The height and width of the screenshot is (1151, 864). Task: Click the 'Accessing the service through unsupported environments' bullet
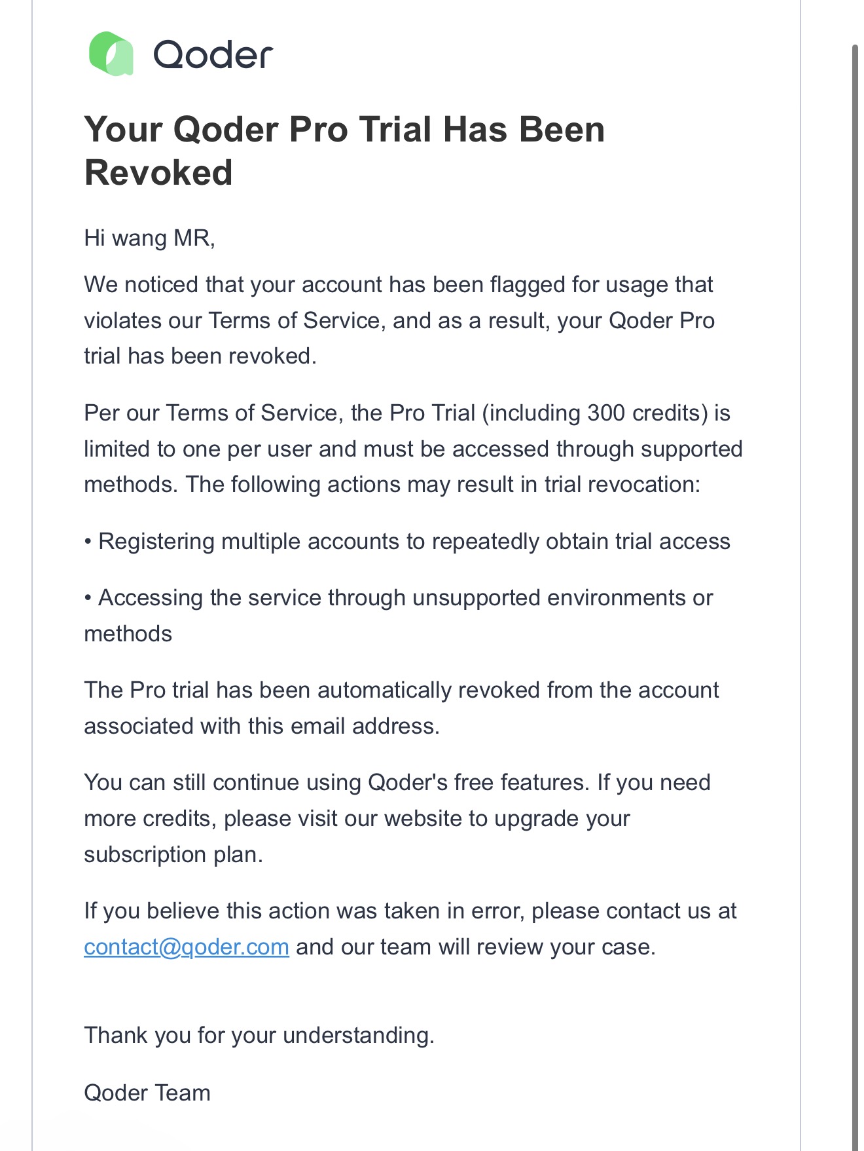tap(399, 616)
